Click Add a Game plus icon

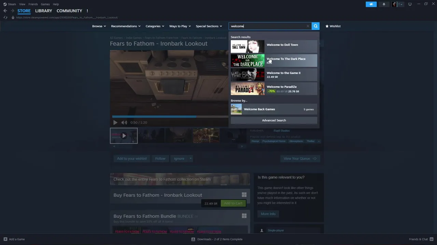click(x=5, y=239)
